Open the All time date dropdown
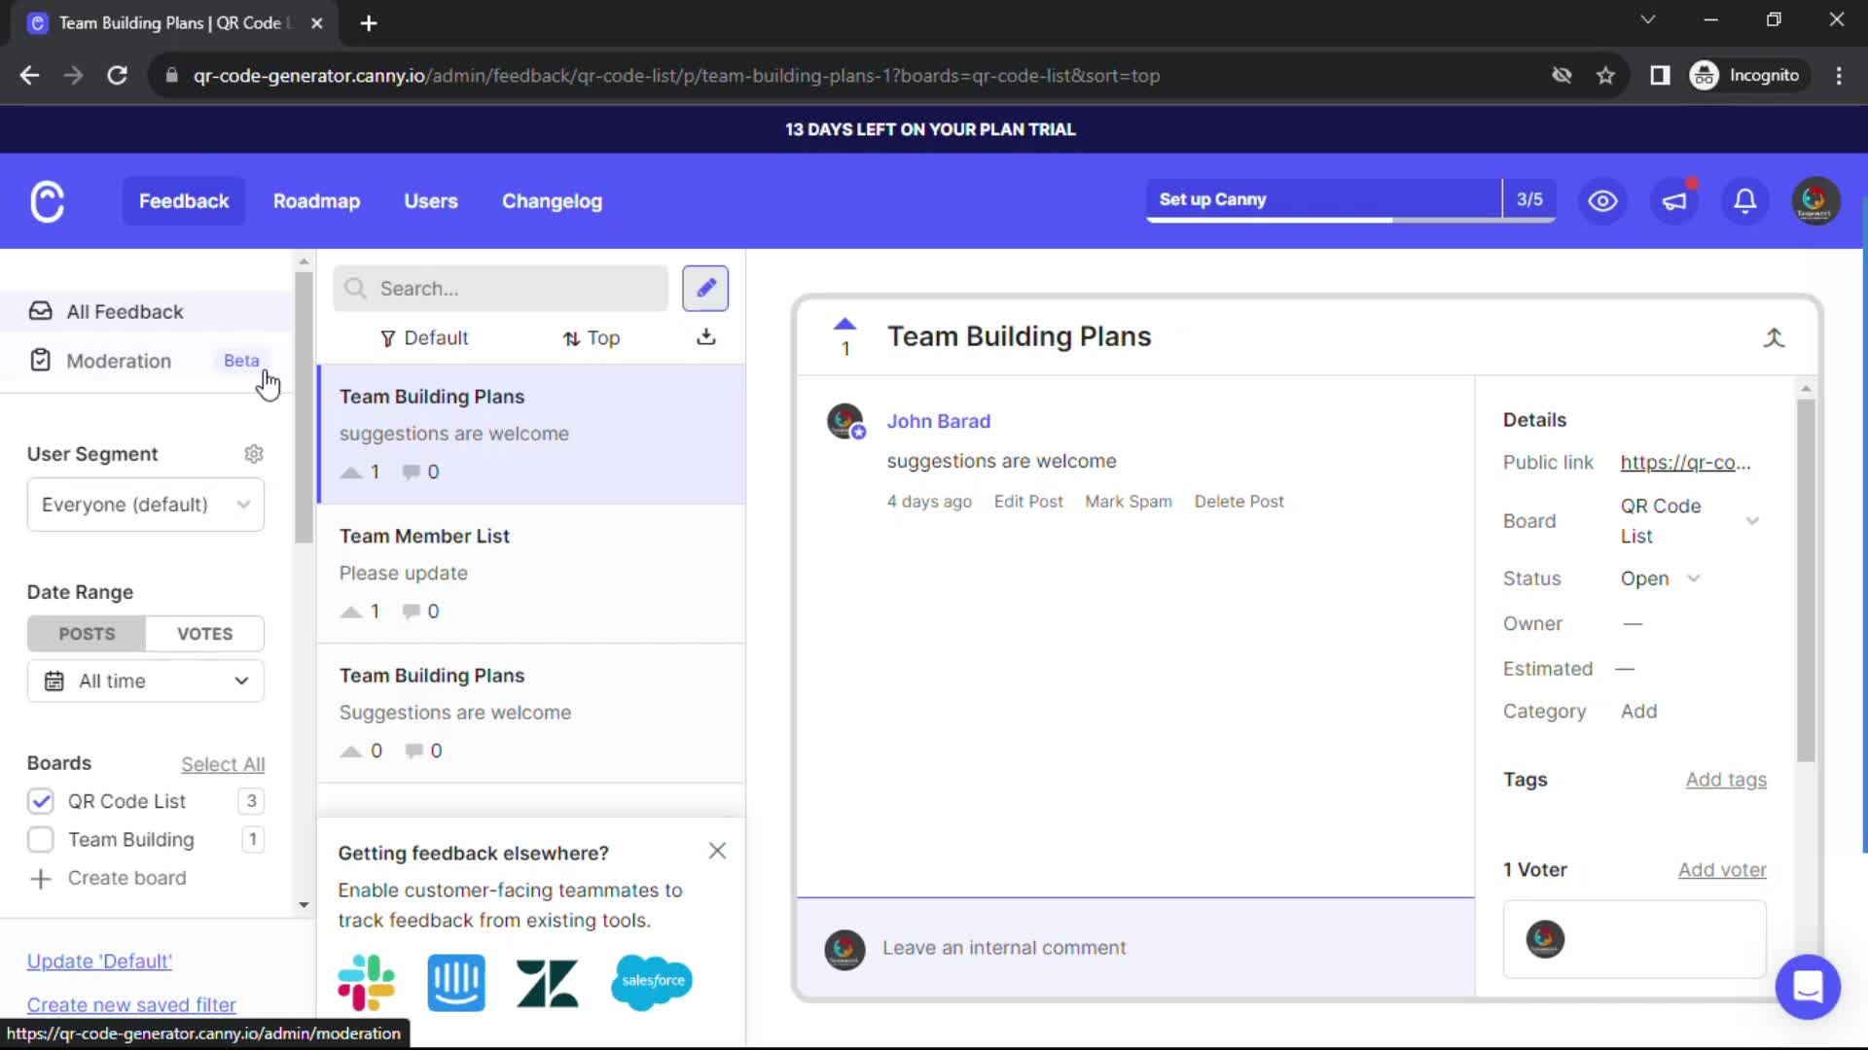This screenshot has height=1050, width=1868. pos(146,682)
